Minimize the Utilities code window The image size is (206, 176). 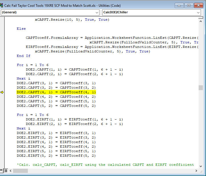pos(179,5)
